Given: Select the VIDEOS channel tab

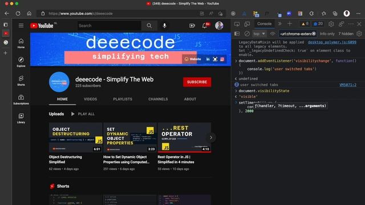Looking at the screenshot, I should (x=90, y=99).
